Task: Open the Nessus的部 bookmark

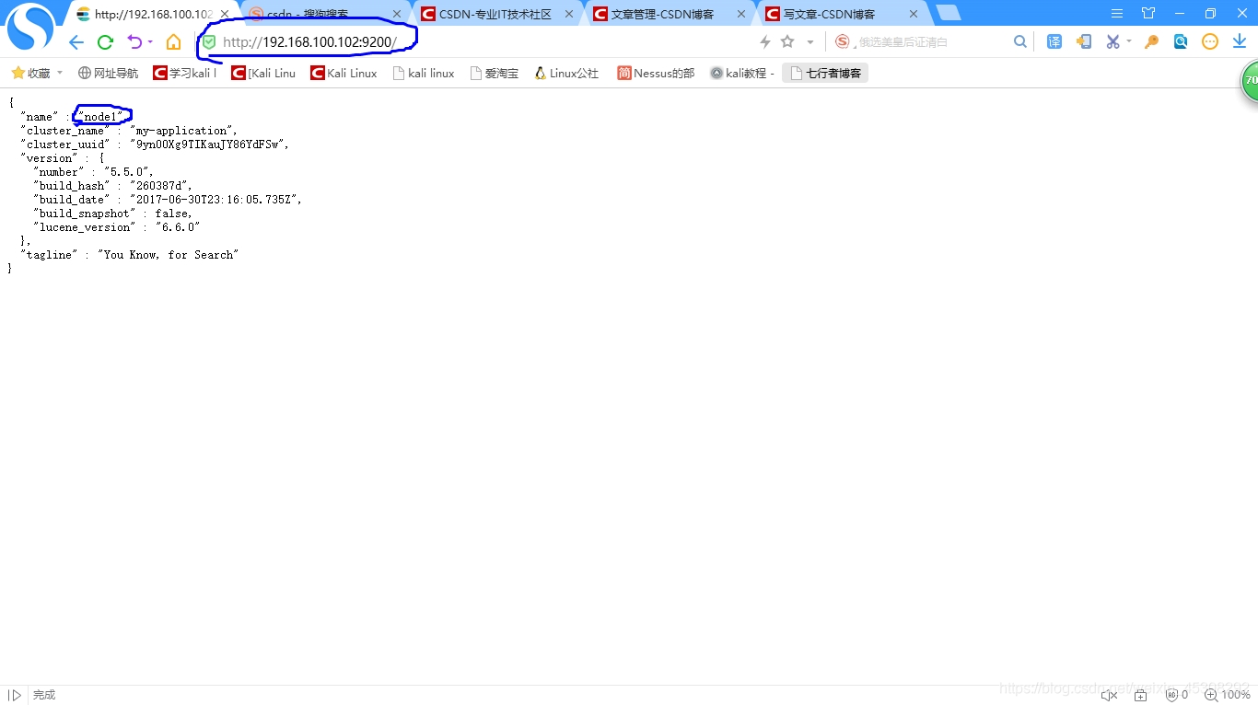Action: pos(656,73)
